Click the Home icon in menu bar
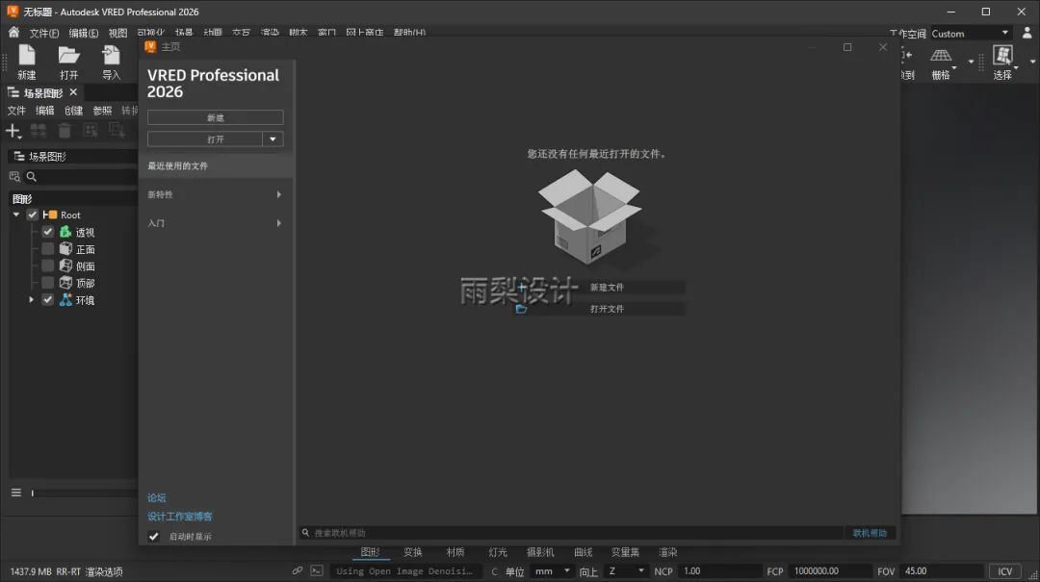Image resolution: width=1040 pixels, height=582 pixels. pyautogui.click(x=13, y=32)
